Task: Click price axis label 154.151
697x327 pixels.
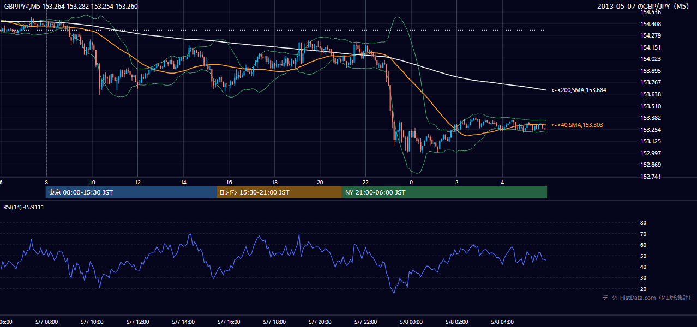Action: click(650, 47)
